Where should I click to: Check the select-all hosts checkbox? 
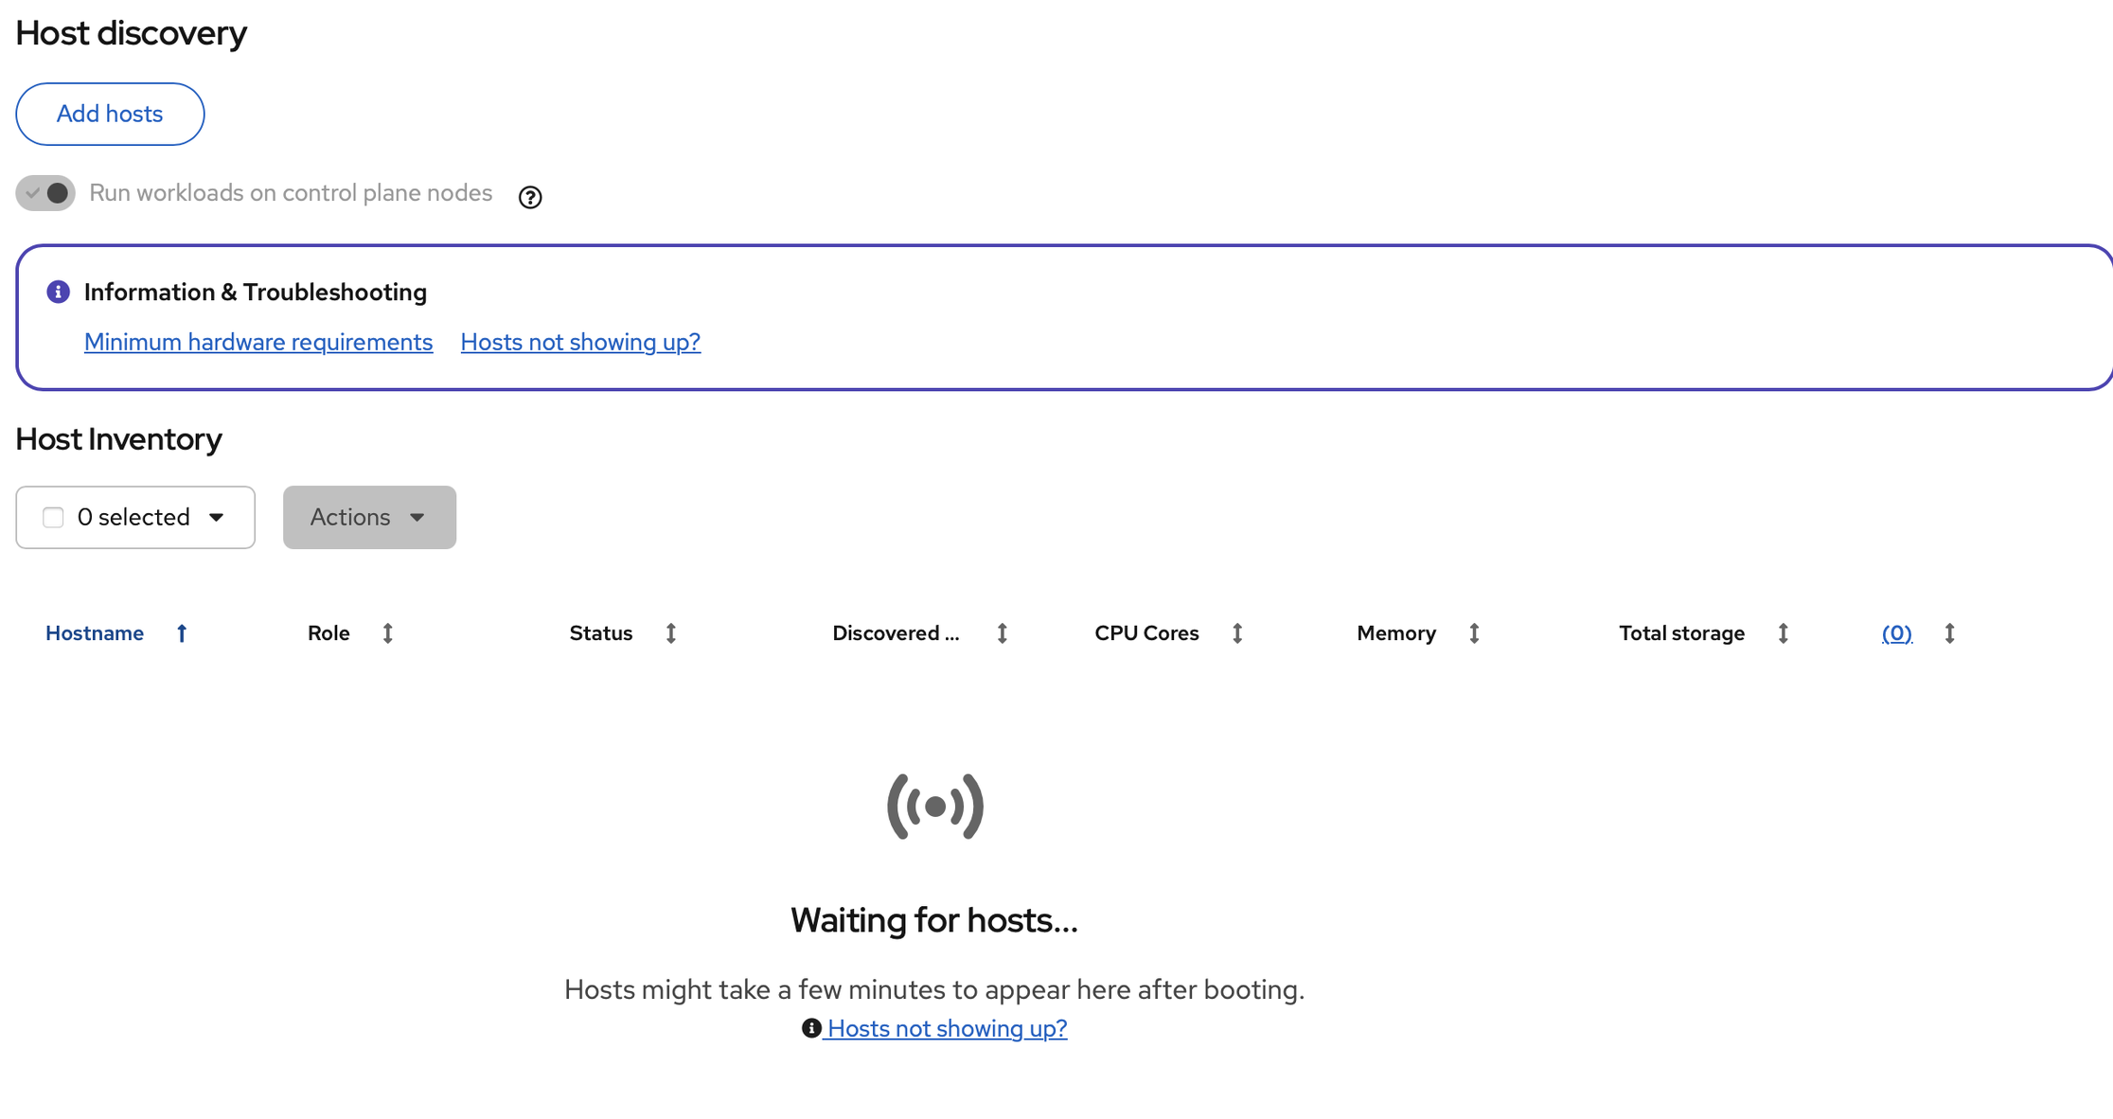(x=53, y=517)
